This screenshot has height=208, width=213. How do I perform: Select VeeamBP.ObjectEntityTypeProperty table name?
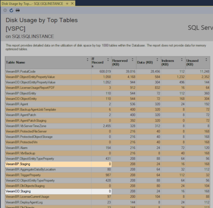pyautogui.click(x=30, y=159)
